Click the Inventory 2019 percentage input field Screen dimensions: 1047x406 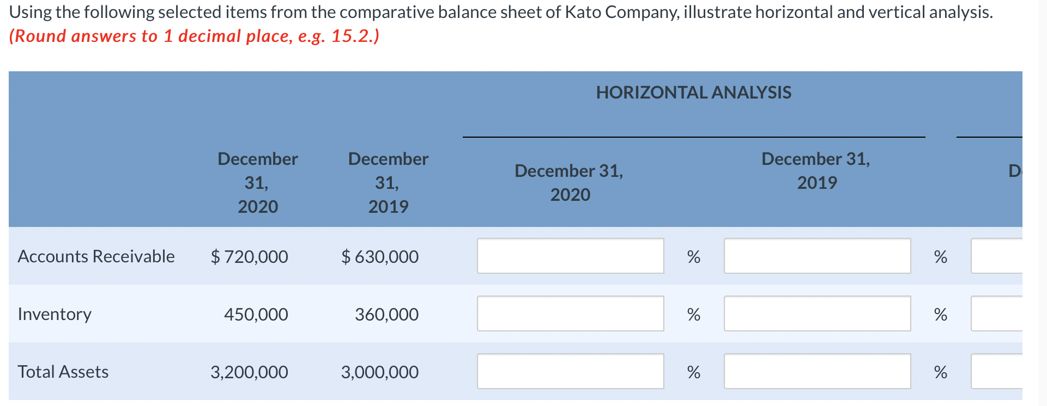(x=817, y=313)
